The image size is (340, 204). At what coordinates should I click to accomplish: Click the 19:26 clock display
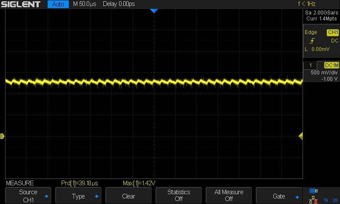[331, 200]
